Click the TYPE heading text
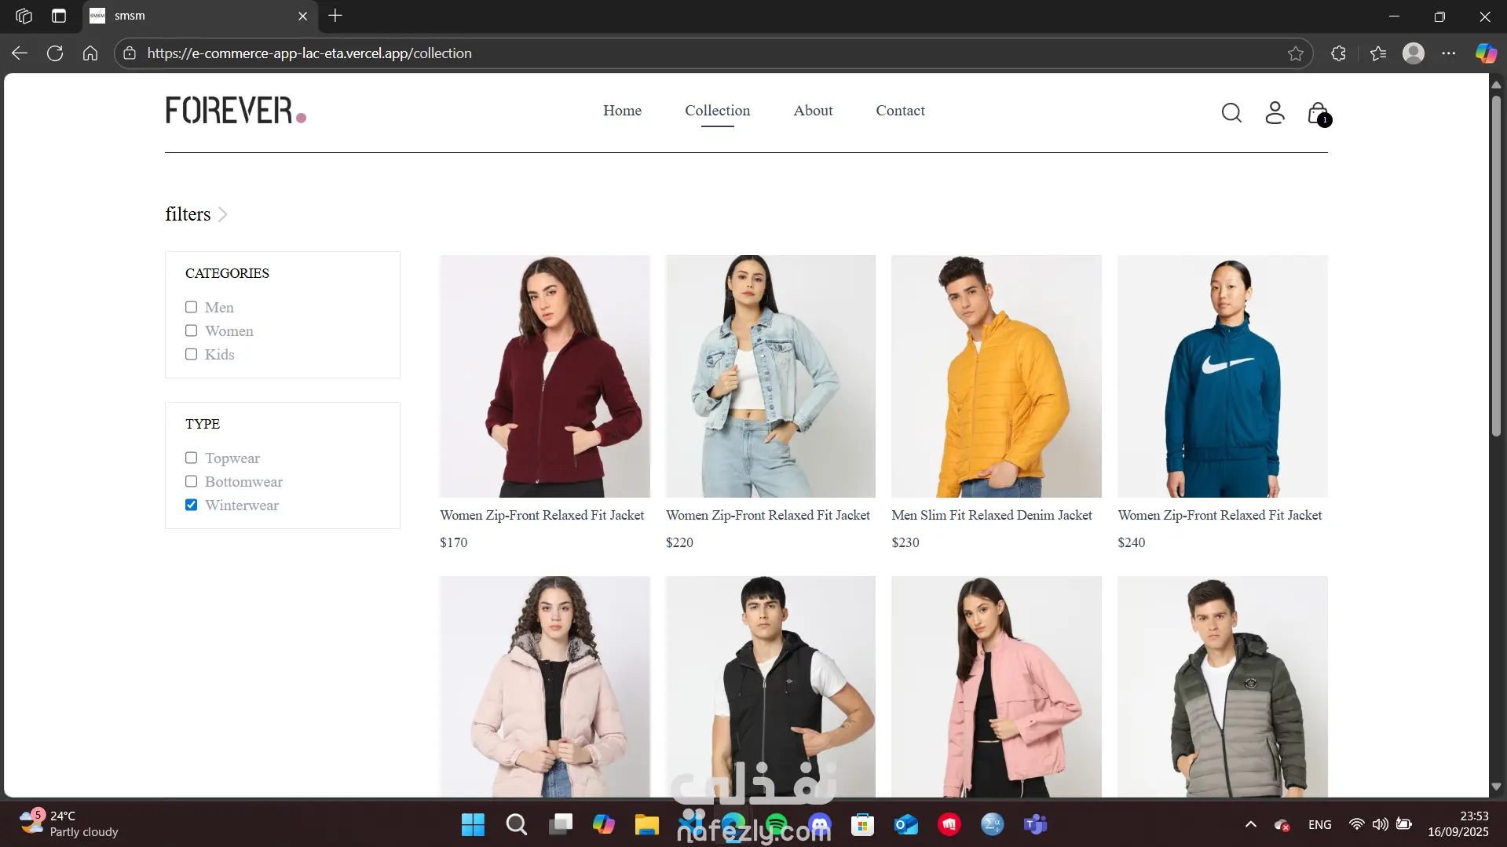Image resolution: width=1507 pixels, height=847 pixels. [203, 424]
